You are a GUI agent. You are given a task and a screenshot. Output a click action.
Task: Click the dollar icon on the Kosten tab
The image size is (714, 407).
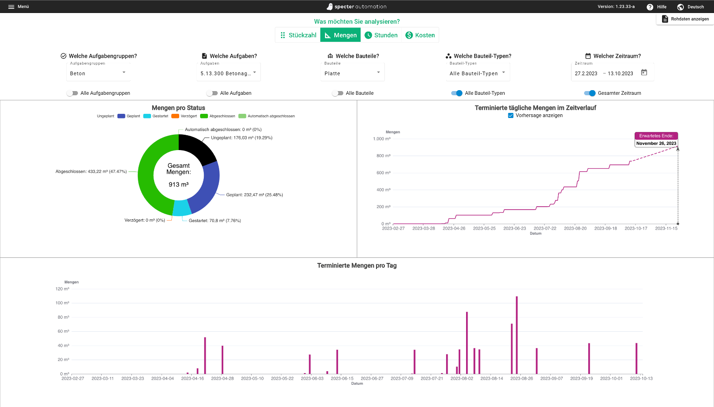coord(409,34)
